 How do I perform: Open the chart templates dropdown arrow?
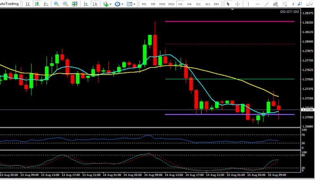(x=134, y=4)
